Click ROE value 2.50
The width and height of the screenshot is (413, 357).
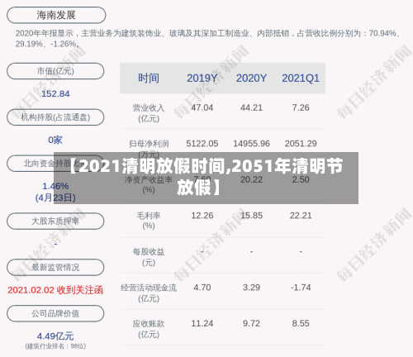[301, 179]
